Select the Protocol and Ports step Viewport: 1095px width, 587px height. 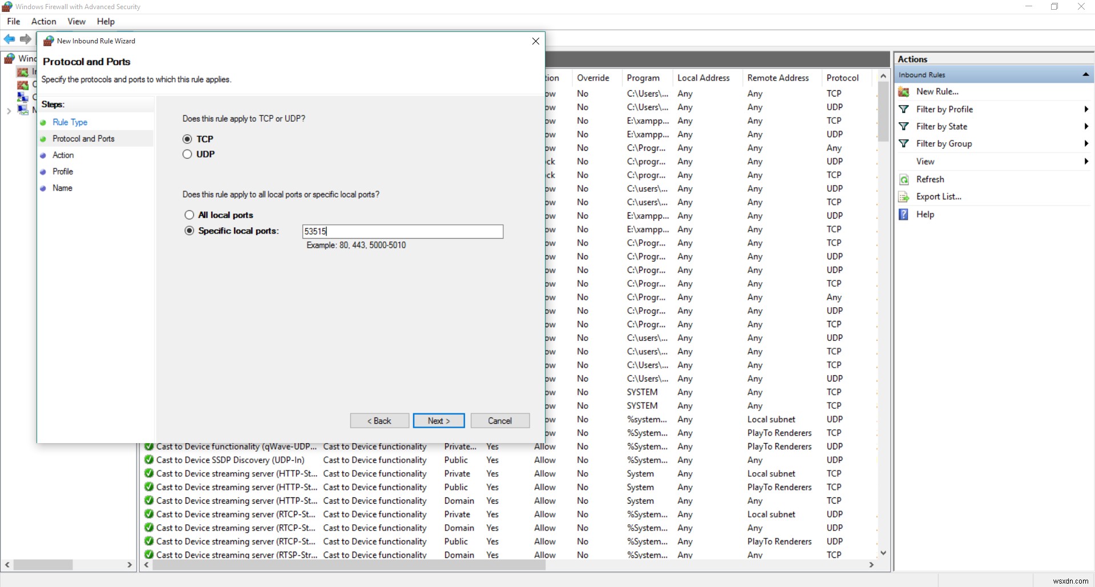click(x=83, y=139)
